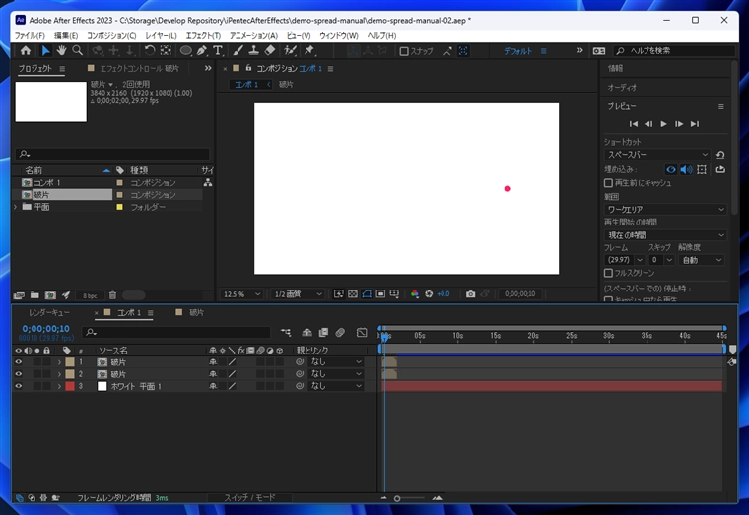
Task: Click the timeline zoom slider handle
Action: (397, 498)
